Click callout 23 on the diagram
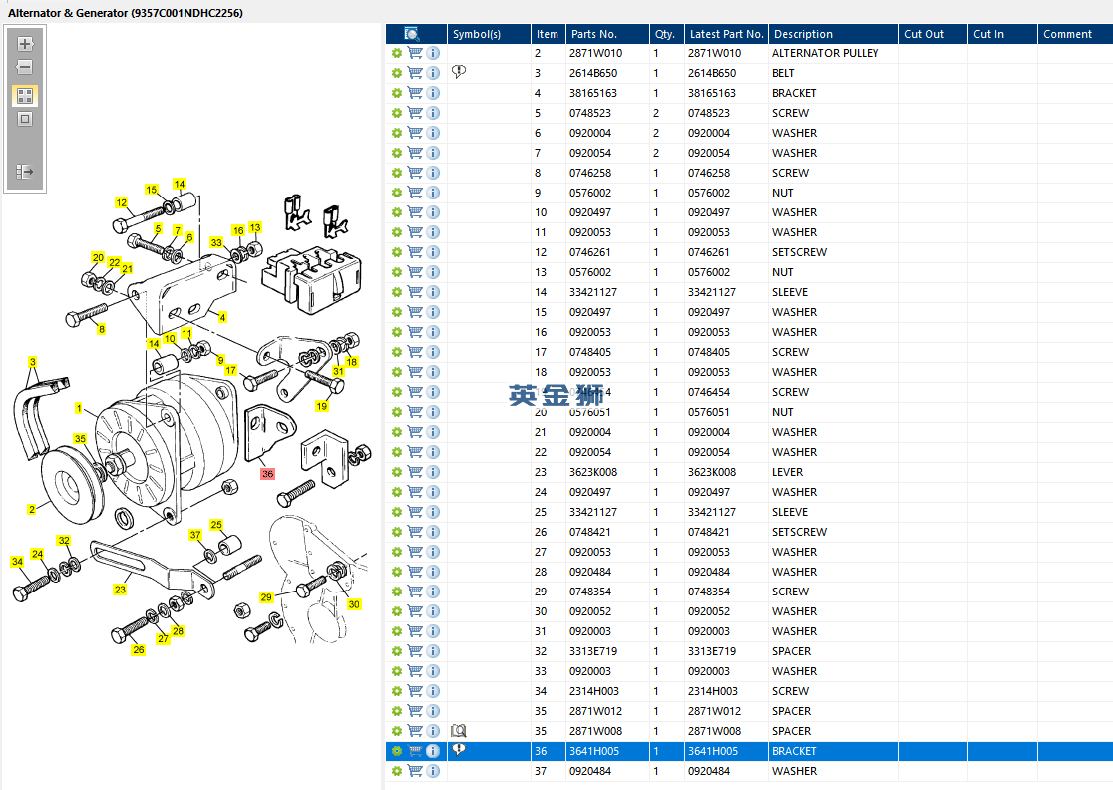 click(120, 590)
